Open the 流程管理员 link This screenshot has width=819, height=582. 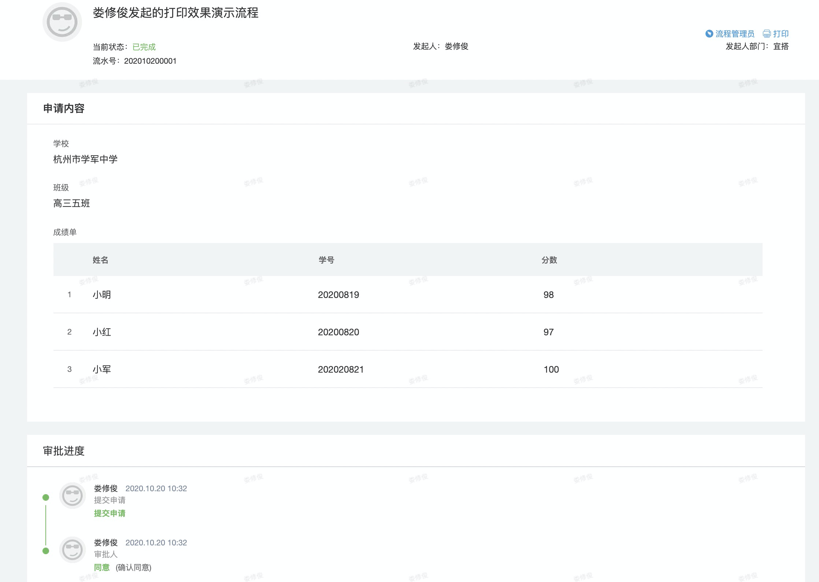[735, 34]
